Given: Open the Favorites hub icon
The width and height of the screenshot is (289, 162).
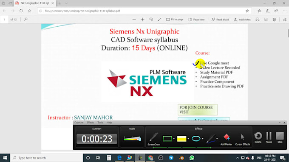Looking at the screenshot, I should pos(259,11).
